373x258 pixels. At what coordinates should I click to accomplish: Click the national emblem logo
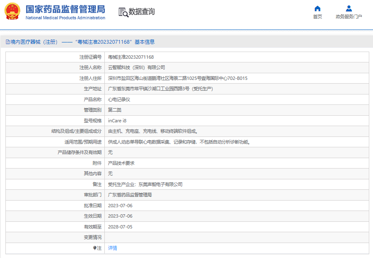[12, 11]
